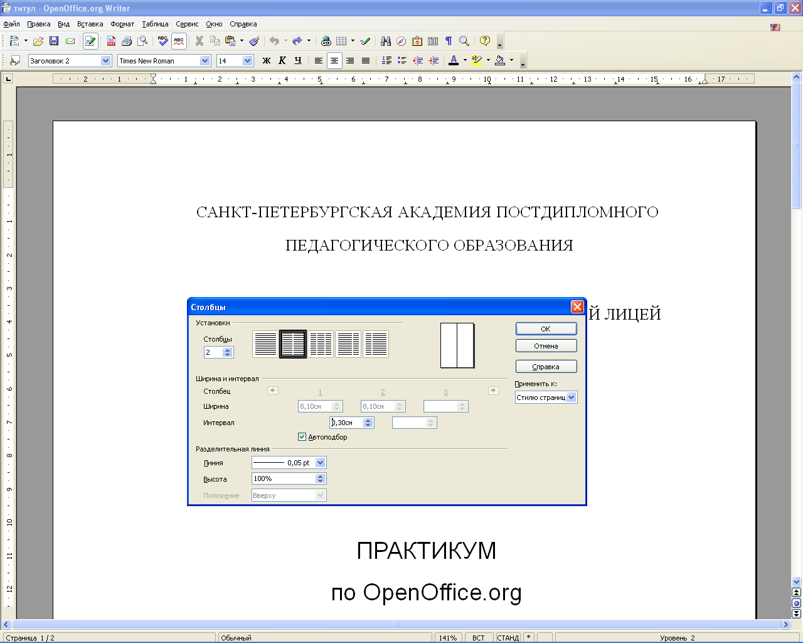803x643 pixels.
Task: Justify text with the justified icon
Action: click(x=366, y=60)
